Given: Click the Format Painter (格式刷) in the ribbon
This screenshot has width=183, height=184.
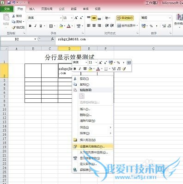Looking at the screenshot, I should click(18, 27).
